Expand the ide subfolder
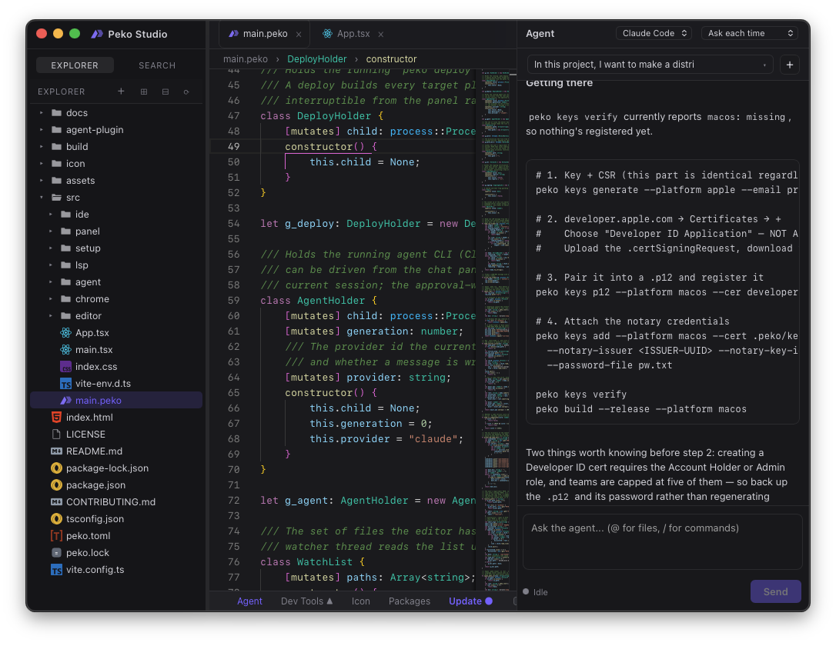Image resolution: width=836 pixels, height=646 pixels. click(51, 215)
